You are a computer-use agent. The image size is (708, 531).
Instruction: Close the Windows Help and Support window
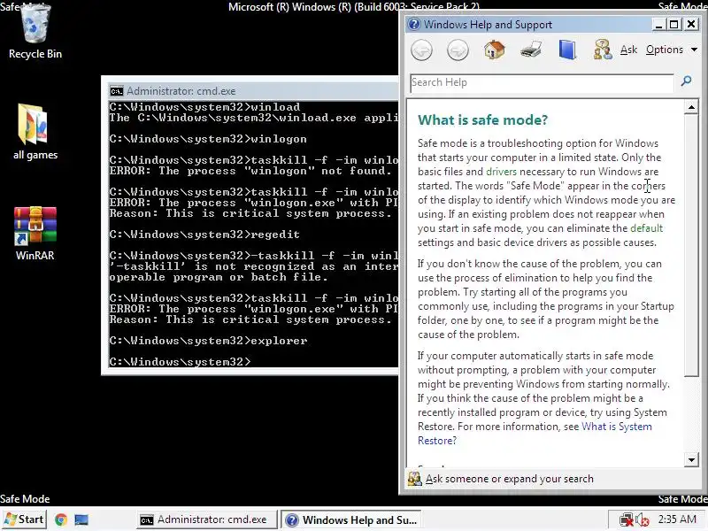point(691,25)
